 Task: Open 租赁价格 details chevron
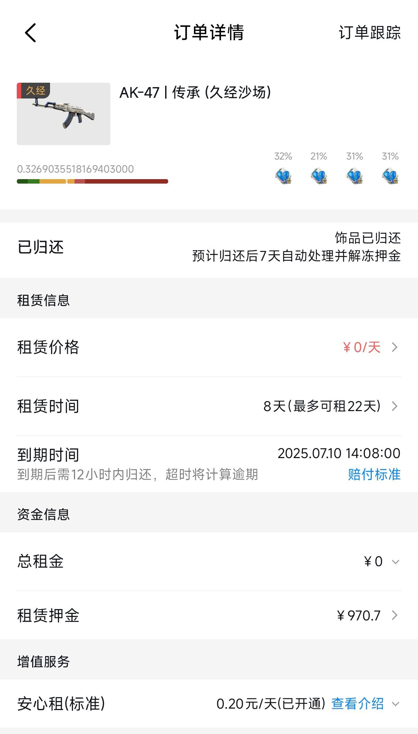[x=395, y=347]
